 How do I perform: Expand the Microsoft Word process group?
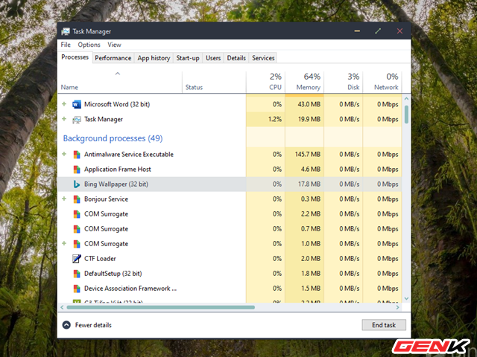(64, 104)
